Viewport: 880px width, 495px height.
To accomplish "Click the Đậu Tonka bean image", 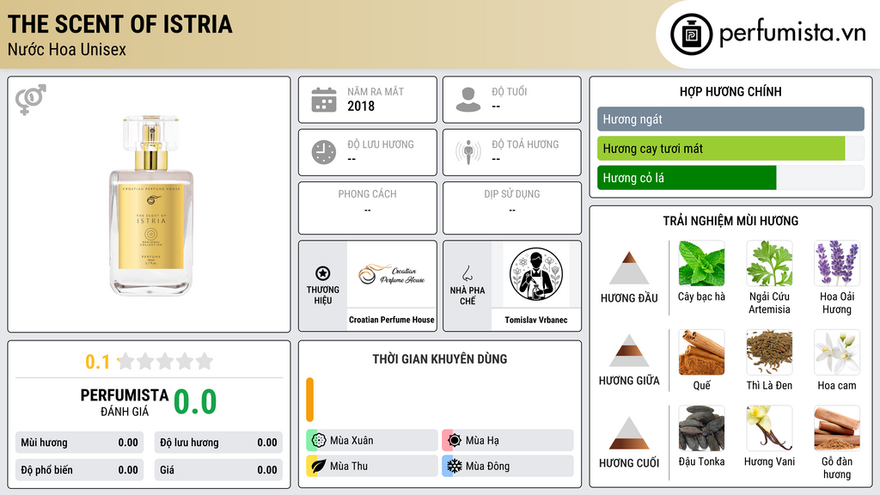I will (701, 428).
